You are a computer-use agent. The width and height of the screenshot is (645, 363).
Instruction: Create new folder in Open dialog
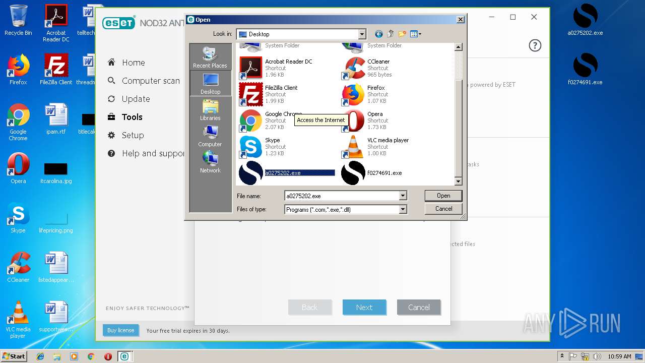[x=402, y=34]
